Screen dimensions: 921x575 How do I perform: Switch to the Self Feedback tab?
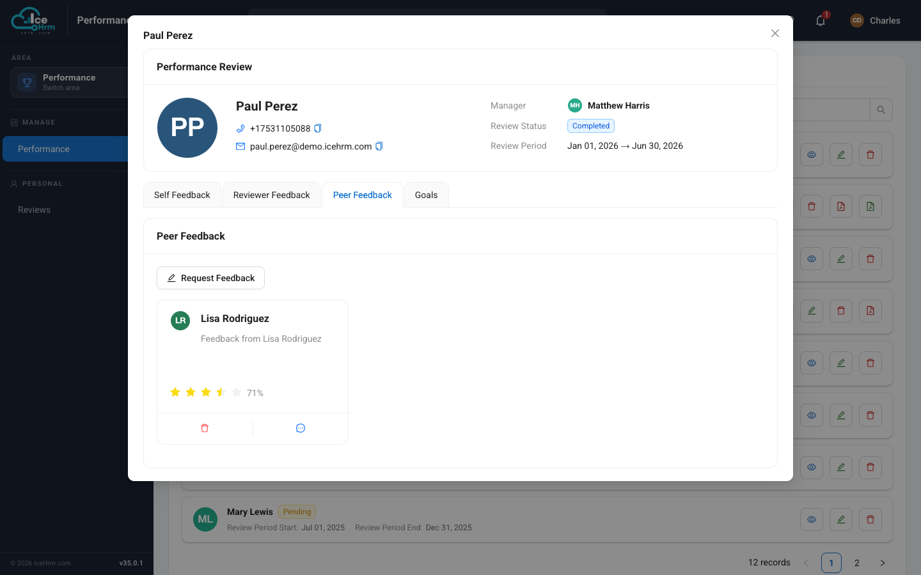tap(182, 195)
